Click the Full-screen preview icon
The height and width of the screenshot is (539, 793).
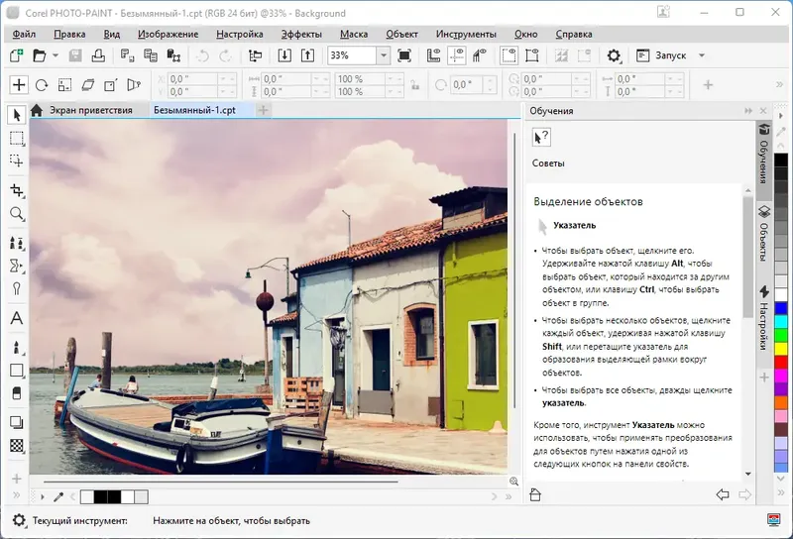(404, 55)
